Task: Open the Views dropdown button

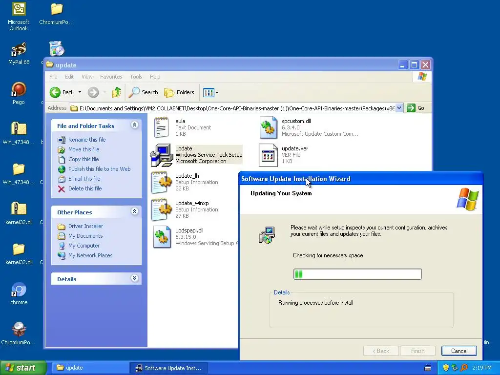Action: (210, 92)
